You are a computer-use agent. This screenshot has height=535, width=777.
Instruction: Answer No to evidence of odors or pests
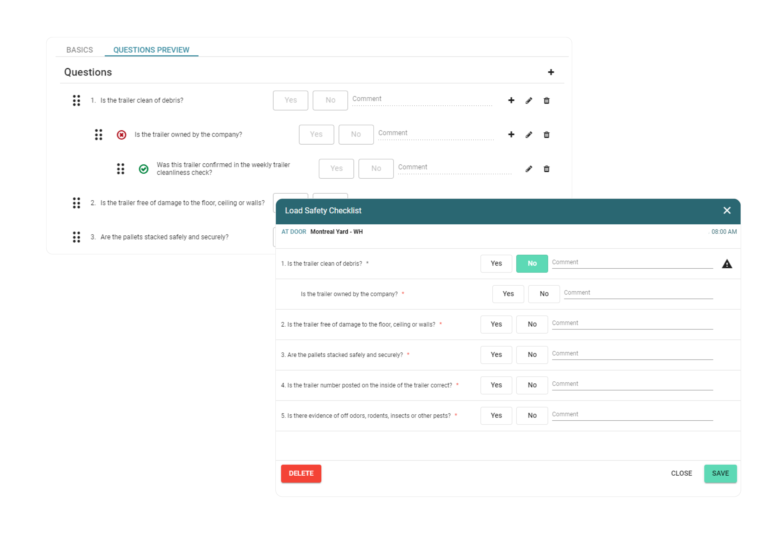click(x=532, y=416)
